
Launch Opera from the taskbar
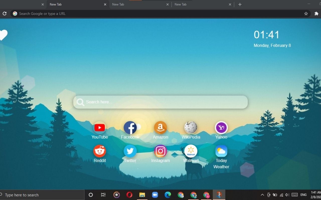(x=129, y=195)
